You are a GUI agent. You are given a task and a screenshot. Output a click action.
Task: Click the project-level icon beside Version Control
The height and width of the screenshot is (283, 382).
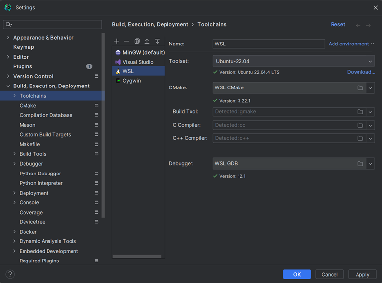(x=96, y=76)
